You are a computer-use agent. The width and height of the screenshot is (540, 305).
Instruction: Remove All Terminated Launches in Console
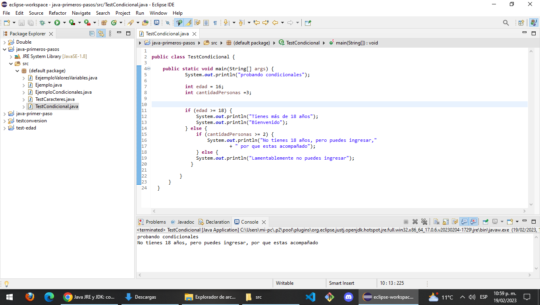click(424, 222)
